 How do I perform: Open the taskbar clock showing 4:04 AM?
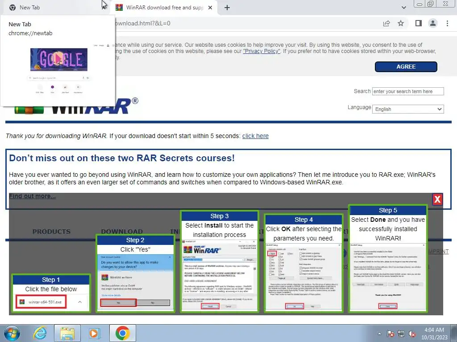tap(434, 334)
